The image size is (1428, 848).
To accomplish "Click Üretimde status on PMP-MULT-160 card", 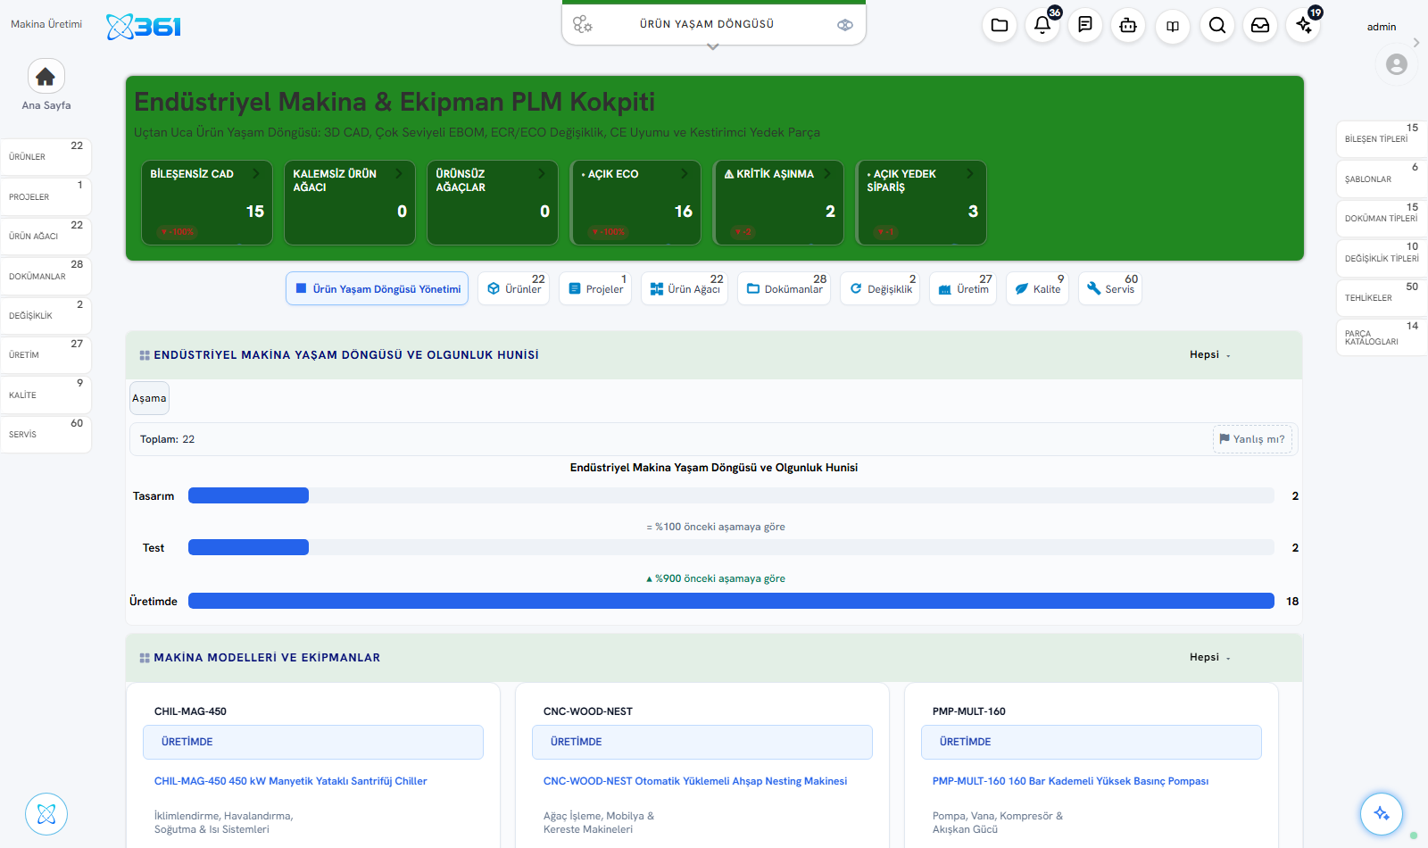I will (1092, 742).
